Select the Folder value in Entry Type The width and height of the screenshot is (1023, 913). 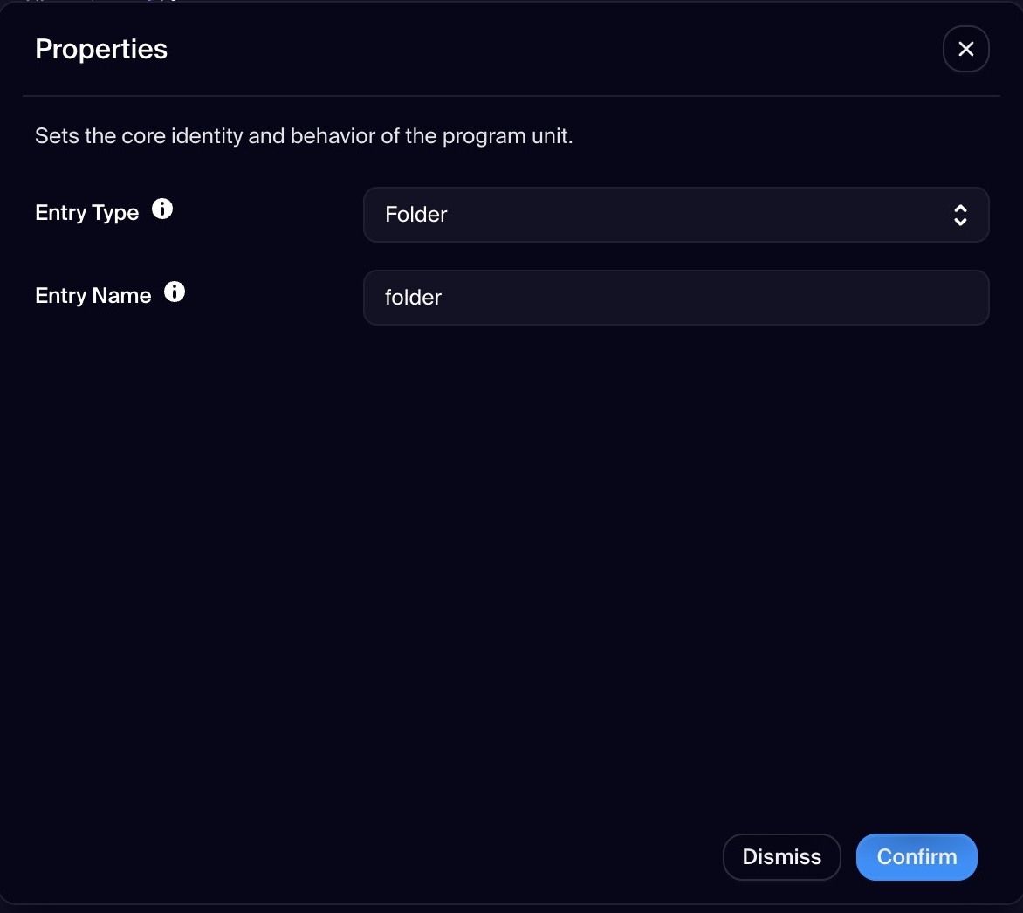tap(416, 215)
